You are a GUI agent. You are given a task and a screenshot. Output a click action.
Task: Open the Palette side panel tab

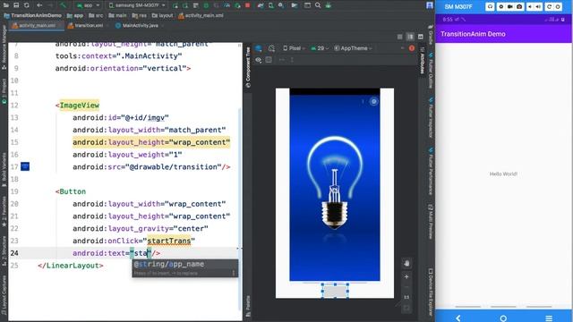pyautogui.click(x=248, y=306)
